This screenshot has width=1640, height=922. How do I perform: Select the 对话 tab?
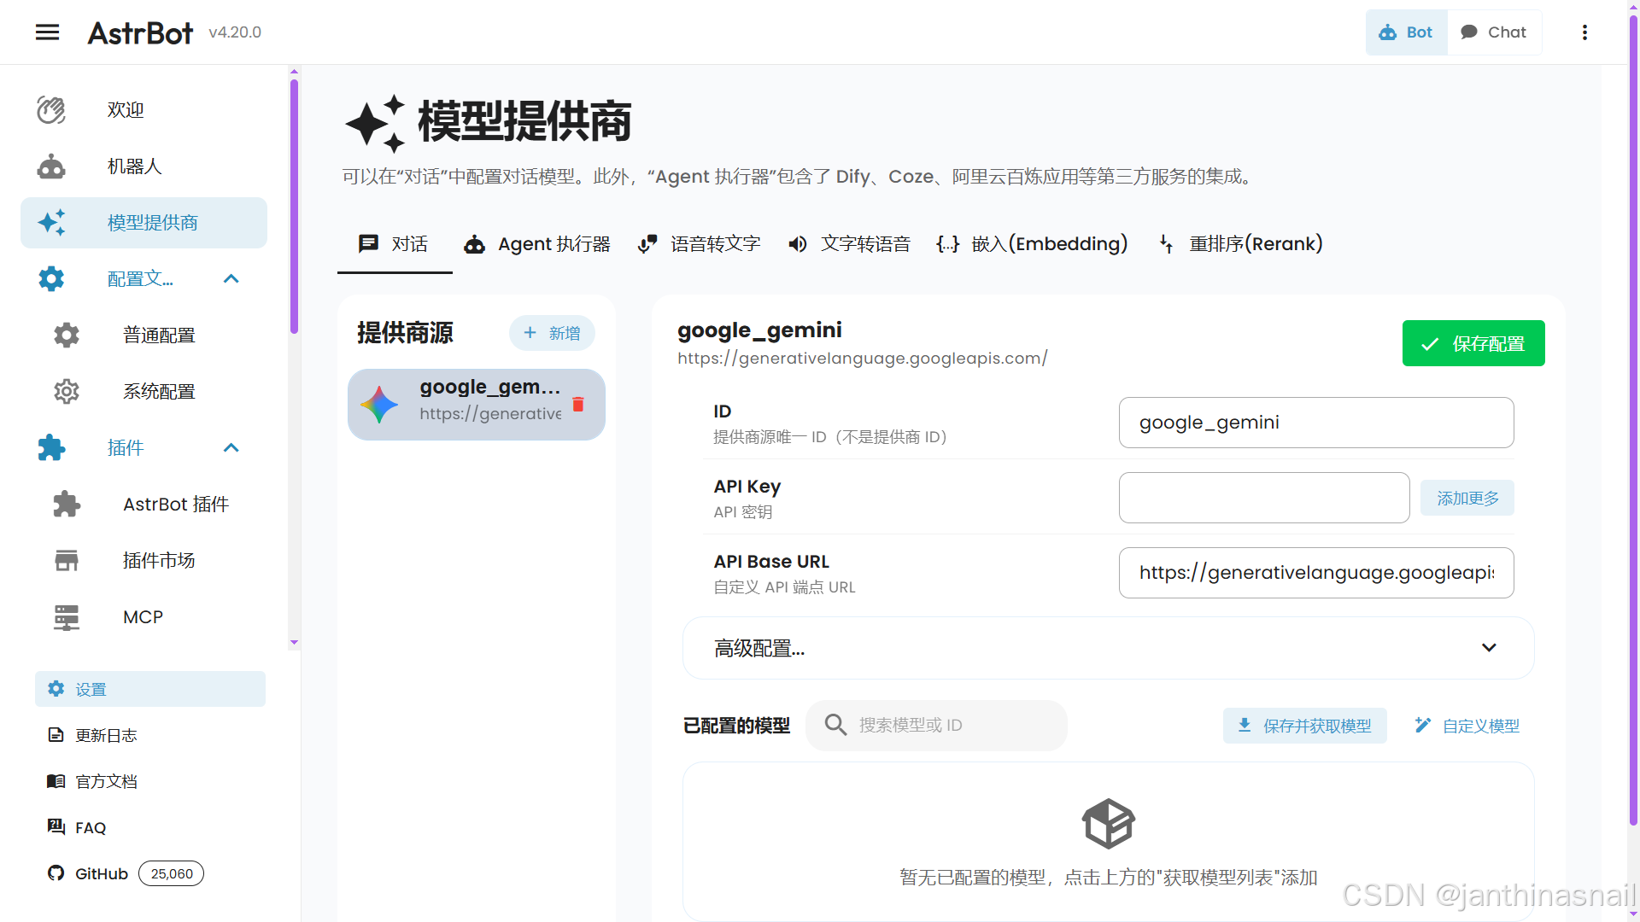395,244
